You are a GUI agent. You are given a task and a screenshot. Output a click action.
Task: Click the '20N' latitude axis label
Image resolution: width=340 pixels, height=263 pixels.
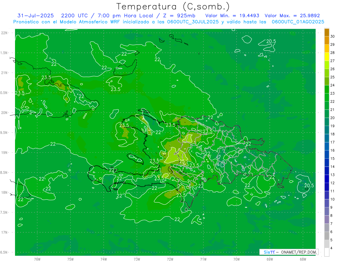point(5,113)
